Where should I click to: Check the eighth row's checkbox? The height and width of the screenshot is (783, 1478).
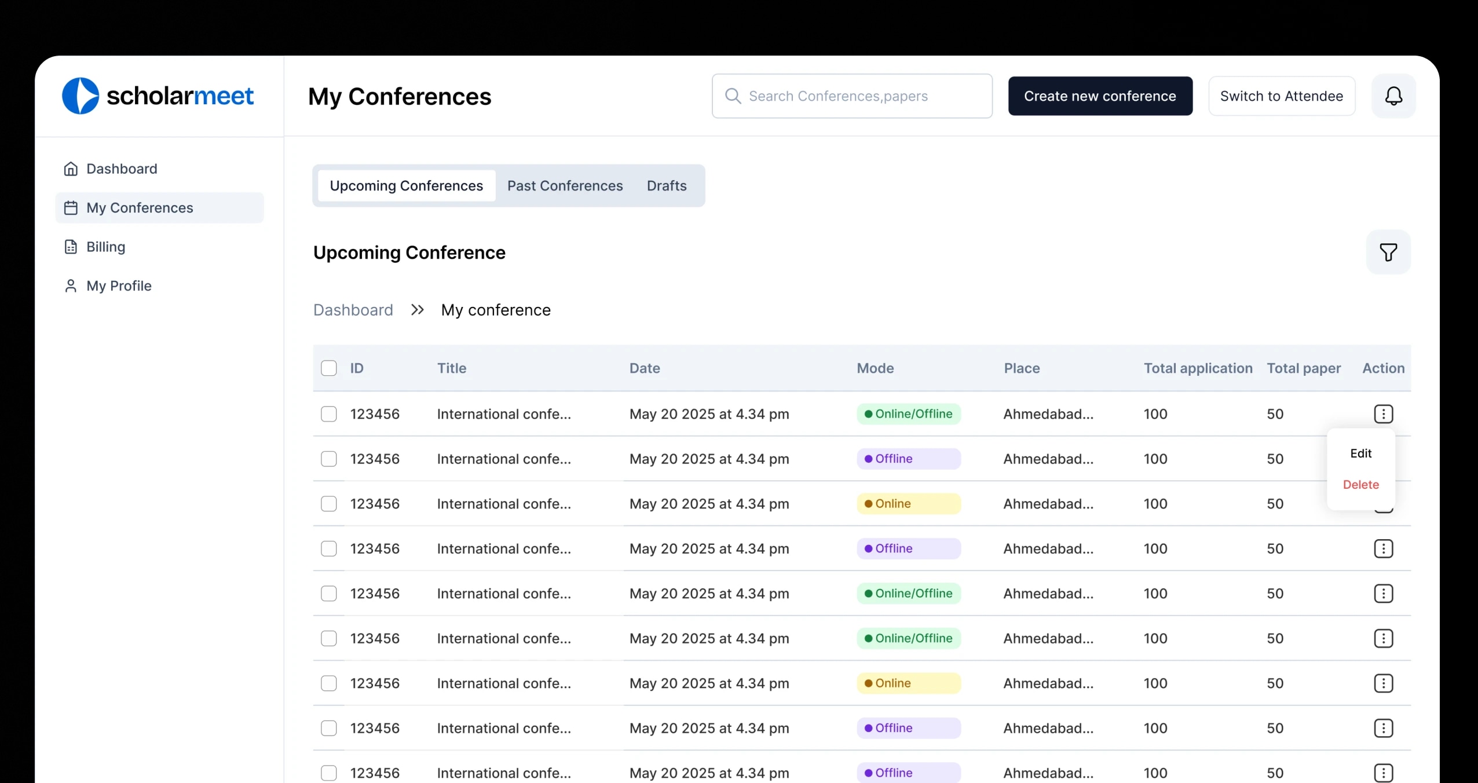pos(329,728)
